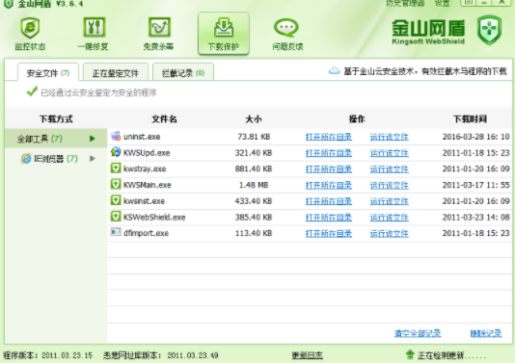Click the KSWebShield.exe shield icon
Screen dimensions: 515x363
pos(116,216)
